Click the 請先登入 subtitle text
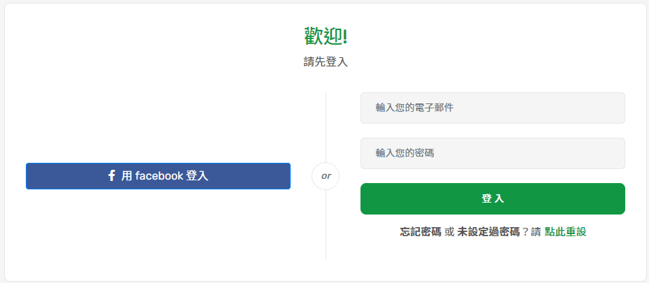Viewport: 649px width, 283px height. (x=326, y=62)
